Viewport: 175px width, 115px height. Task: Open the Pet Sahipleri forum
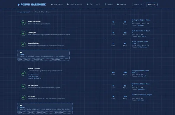[33, 86]
